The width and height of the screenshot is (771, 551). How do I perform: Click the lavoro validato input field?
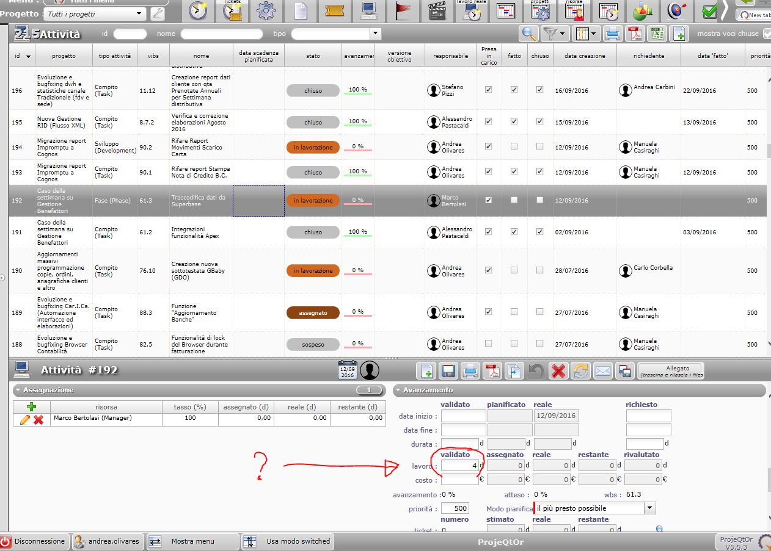pyautogui.click(x=460, y=466)
